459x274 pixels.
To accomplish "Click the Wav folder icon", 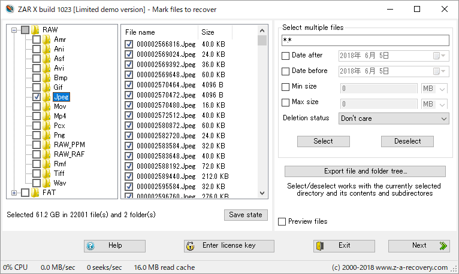I will 46,183.
